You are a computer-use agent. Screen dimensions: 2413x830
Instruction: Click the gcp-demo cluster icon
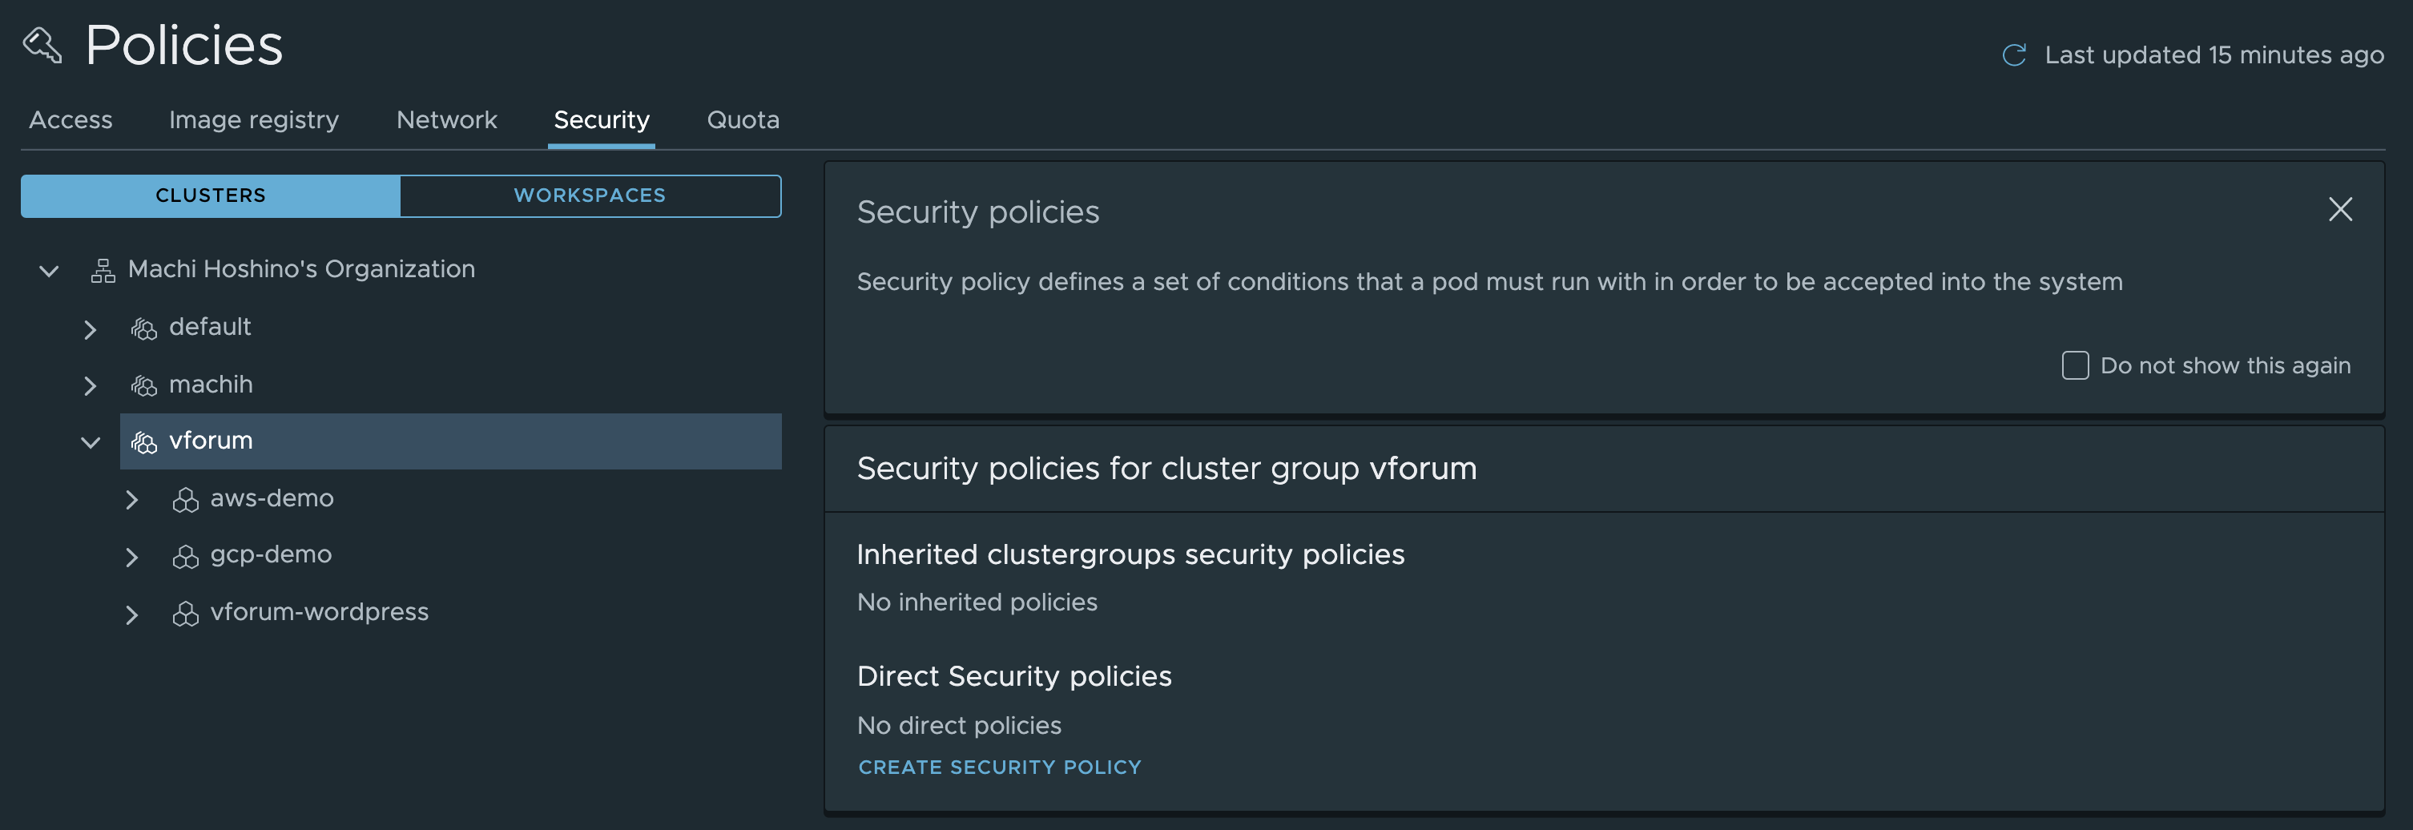tap(186, 557)
